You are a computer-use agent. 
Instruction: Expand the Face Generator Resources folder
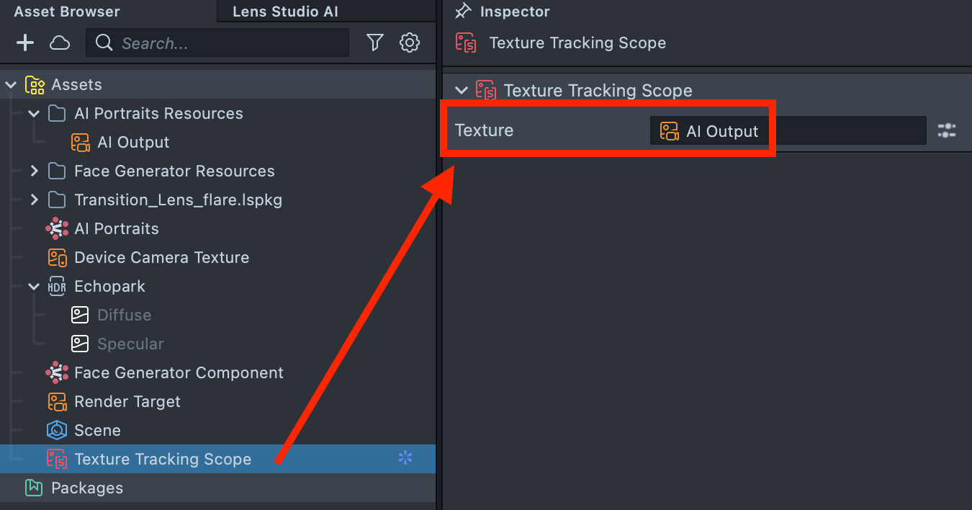click(x=34, y=171)
